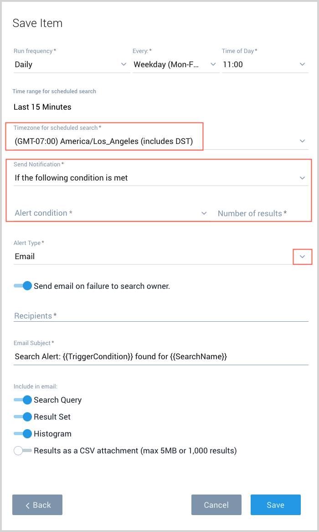Image resolution: width=319 pixels, height=532 pixels.
Task: Click the Alert Type chevron icon
Action: (x=303, y=257)
